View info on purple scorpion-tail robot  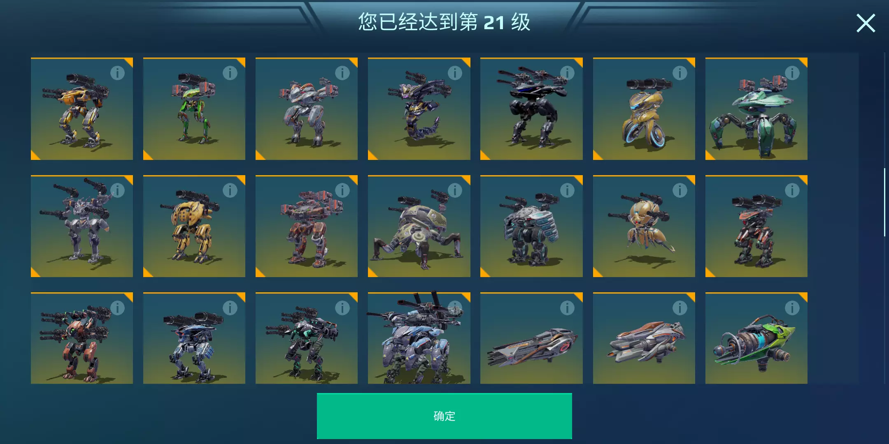point(455,73)
